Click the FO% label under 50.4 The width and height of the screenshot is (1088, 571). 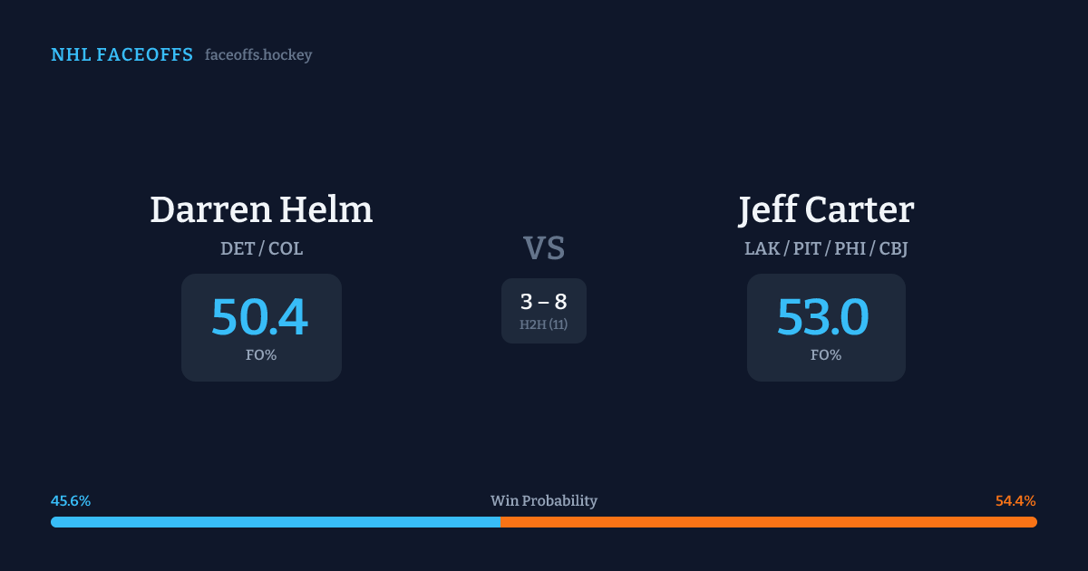tap(261, 355)
